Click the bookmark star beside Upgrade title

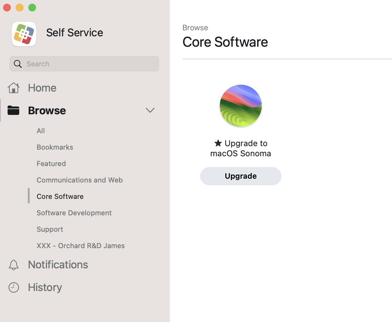(x=218, y=143)
